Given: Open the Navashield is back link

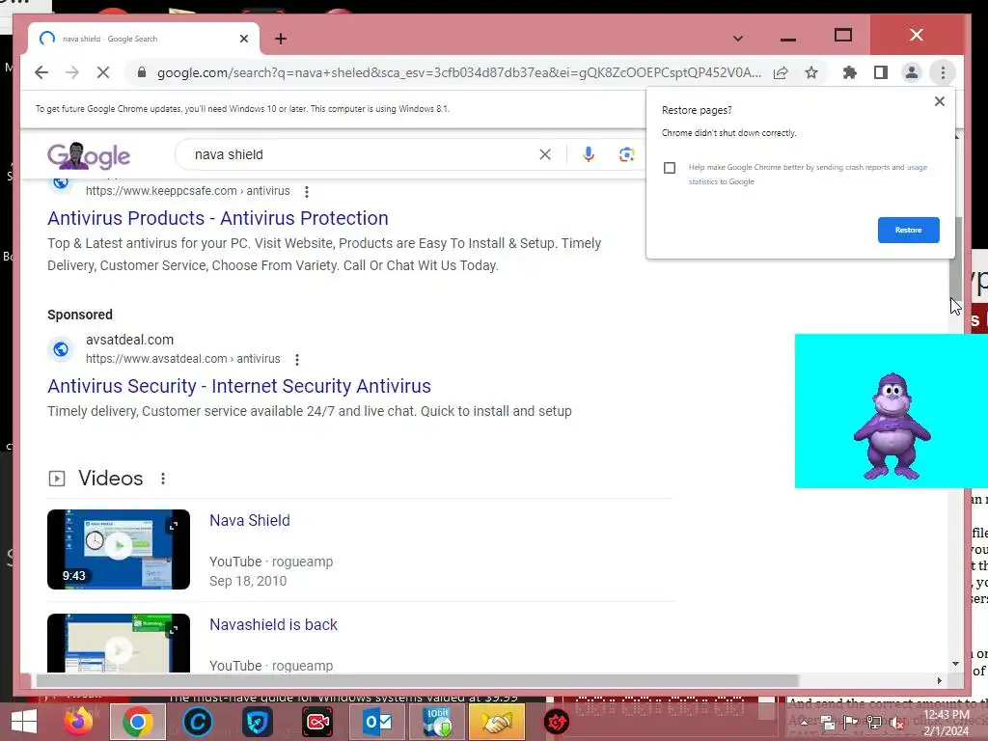Looking at the screenshot, I should pos(273,624).
